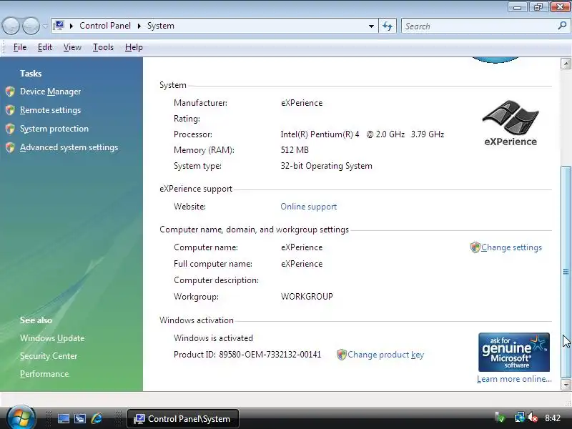Click shield icon beside Change product key
The height and width of the screenshot is (429, 572).
click(342, 355)
